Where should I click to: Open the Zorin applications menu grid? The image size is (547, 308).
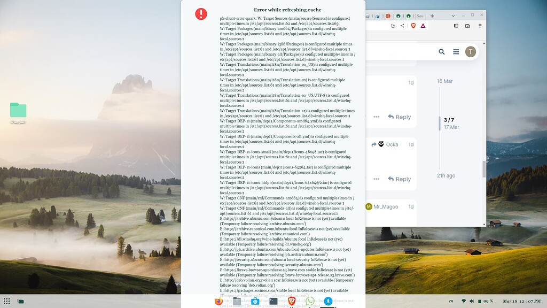(7, 301)
